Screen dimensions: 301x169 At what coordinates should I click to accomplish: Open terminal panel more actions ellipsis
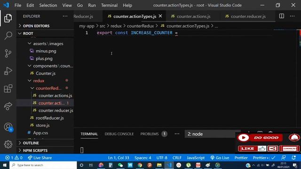point(177,134)
